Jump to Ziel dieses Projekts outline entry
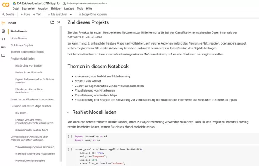The image size is (259, 166). tap(22, 45)
